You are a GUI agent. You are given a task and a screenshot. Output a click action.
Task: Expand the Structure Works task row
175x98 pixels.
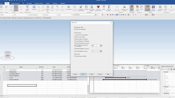8,80
